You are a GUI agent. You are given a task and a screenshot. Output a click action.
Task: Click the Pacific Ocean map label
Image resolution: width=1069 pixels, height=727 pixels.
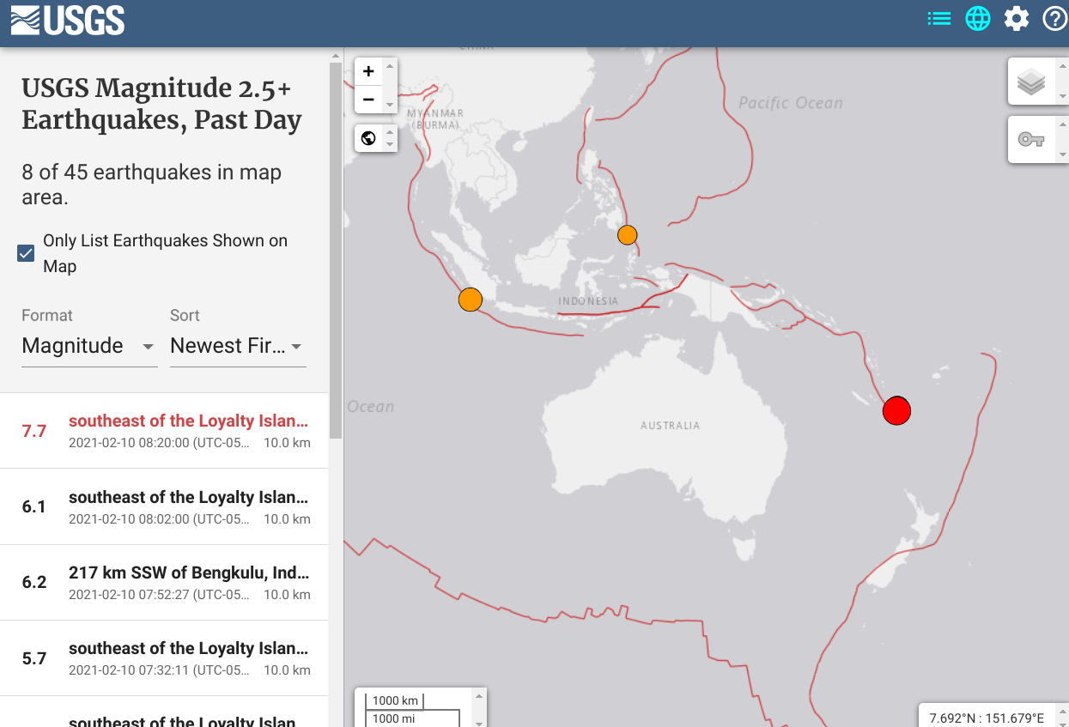coord(791,103)
